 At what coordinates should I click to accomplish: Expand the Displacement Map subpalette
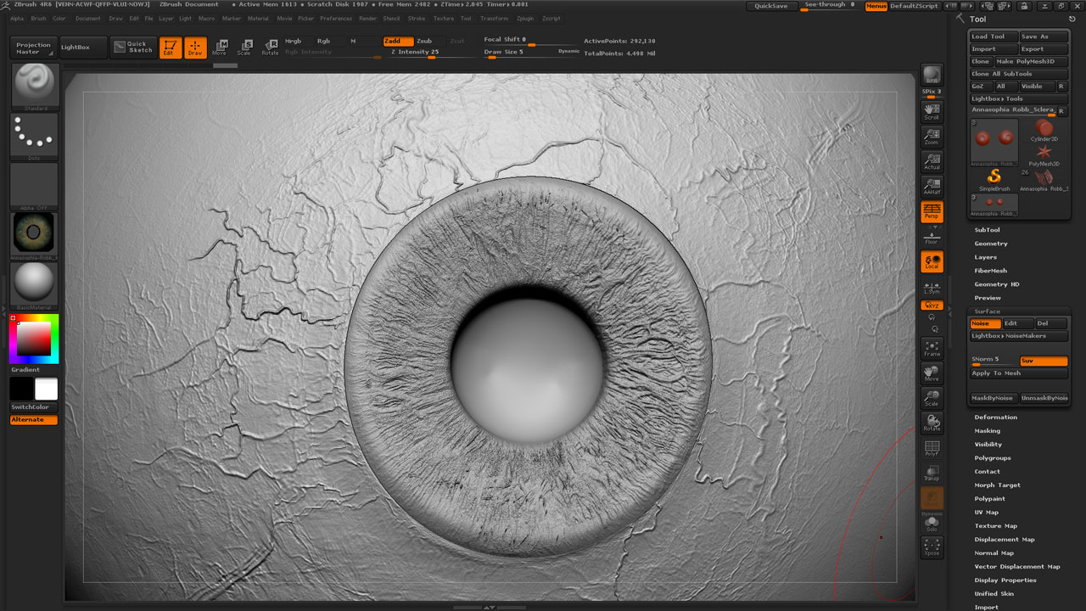[1004, 540]
